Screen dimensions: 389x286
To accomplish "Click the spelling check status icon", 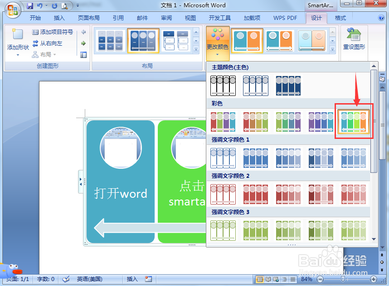I will coord(66,279).
